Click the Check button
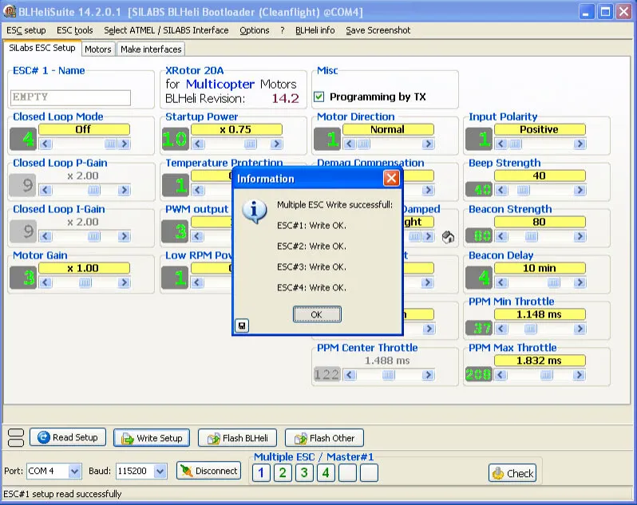The image size is (637, 505). point(512,473)
